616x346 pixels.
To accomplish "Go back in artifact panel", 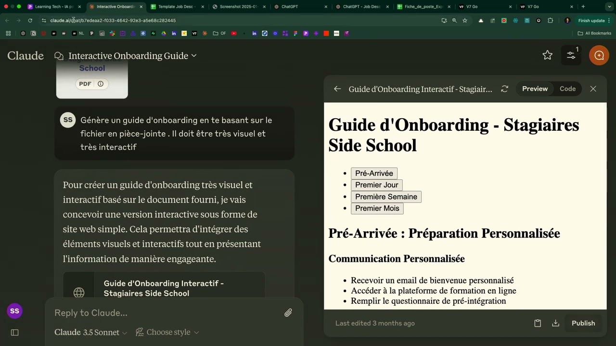I will pyautogui.click(x=337, y=89).
